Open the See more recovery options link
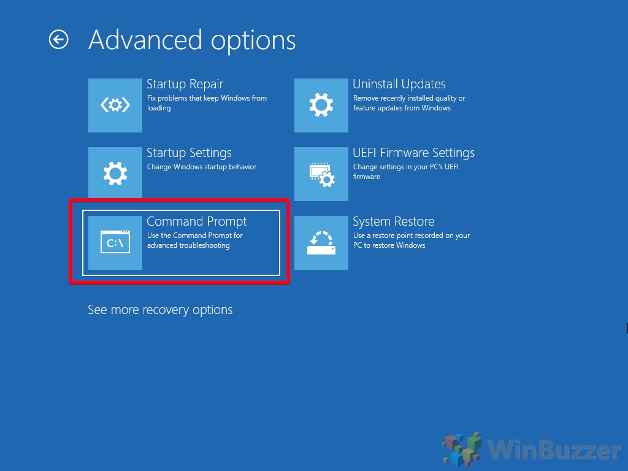 (160, 310)
